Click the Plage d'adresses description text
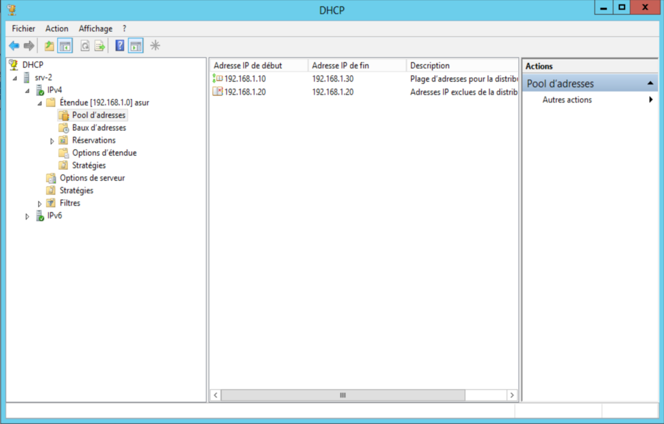The image size is (664, 424). pos(464,79)
